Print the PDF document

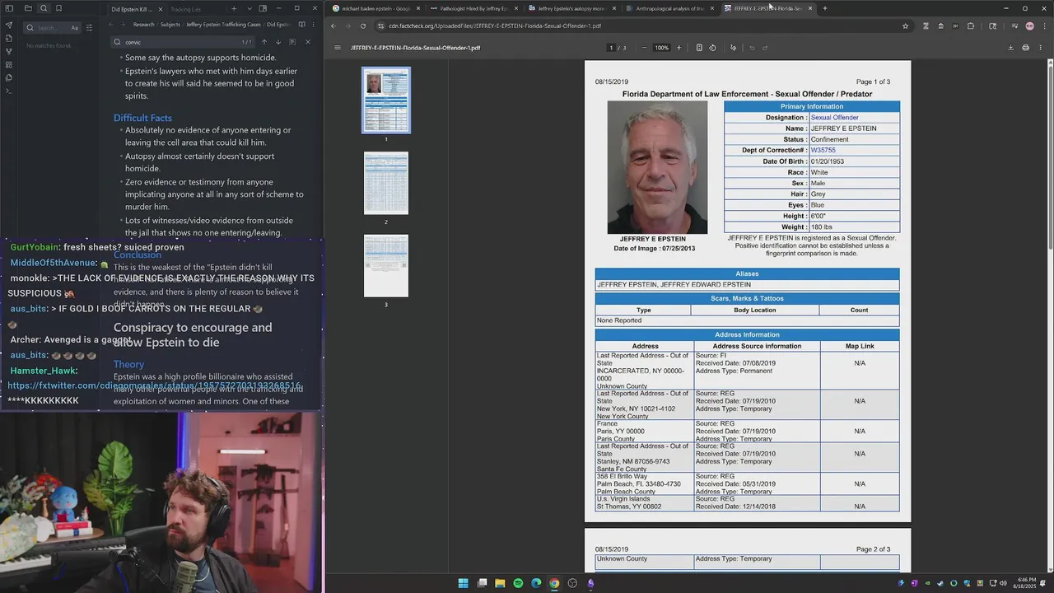click(x=1025, y=48)
